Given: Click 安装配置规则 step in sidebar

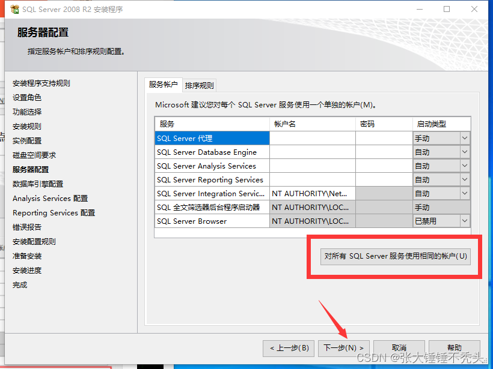Looking at the screenshot, I should tap(34, 242).
